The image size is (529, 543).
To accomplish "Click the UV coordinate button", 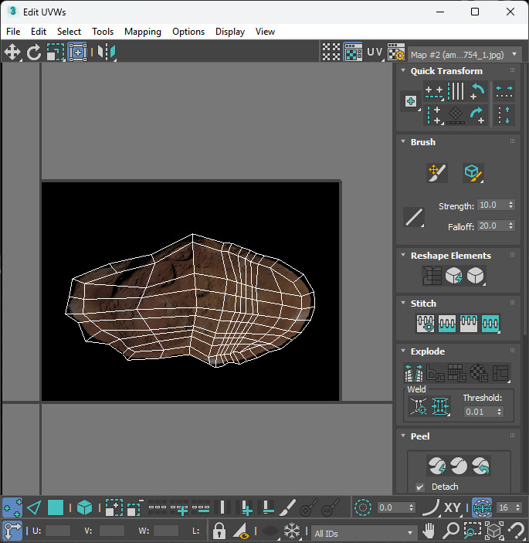I will tap(375, 52).
